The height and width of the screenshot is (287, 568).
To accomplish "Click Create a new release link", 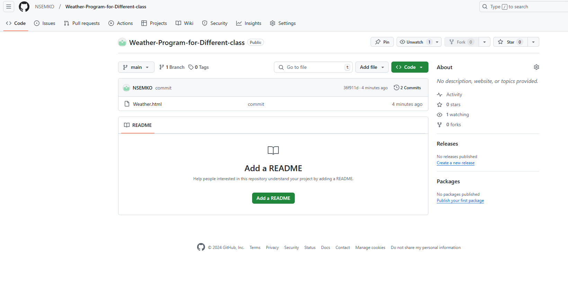I will [455, 163].
